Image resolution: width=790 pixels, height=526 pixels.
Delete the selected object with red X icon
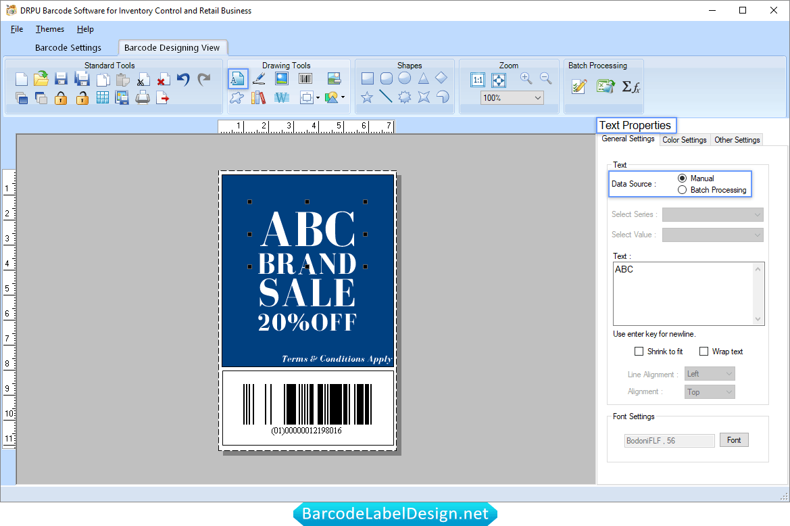[x=163, y=80]
